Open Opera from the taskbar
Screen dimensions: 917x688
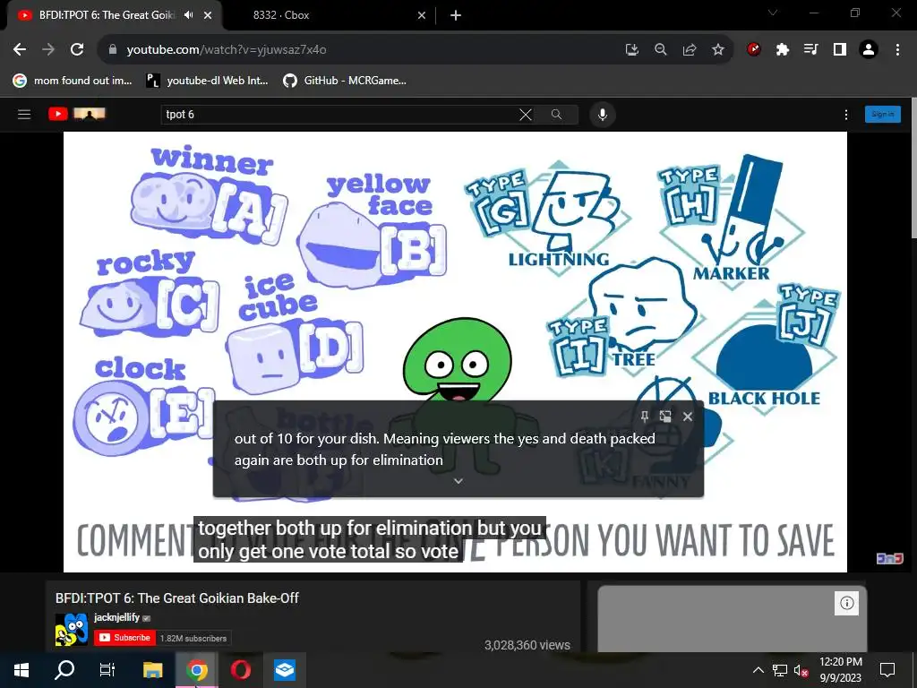(240, 670)
